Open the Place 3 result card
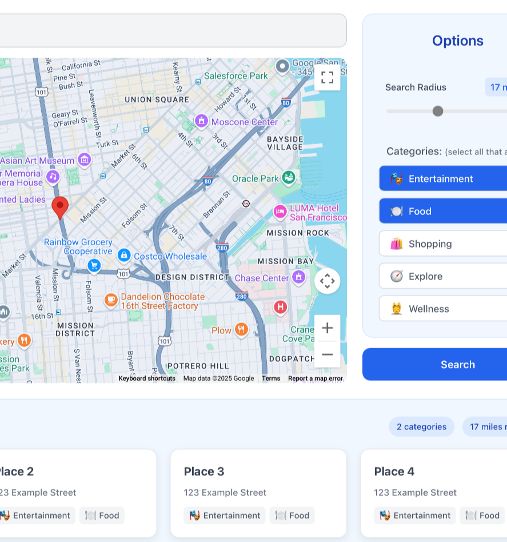Screen dimensions: 507x542 point(258,493)
